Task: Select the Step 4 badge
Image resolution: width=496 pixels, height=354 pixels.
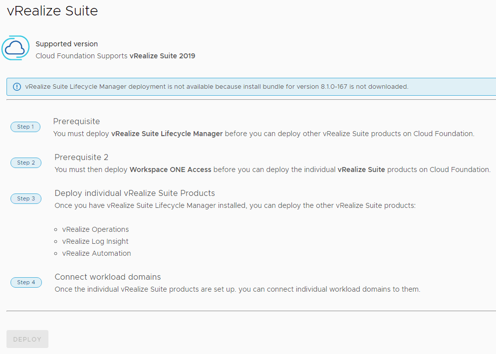Action: tap(26, 283)
